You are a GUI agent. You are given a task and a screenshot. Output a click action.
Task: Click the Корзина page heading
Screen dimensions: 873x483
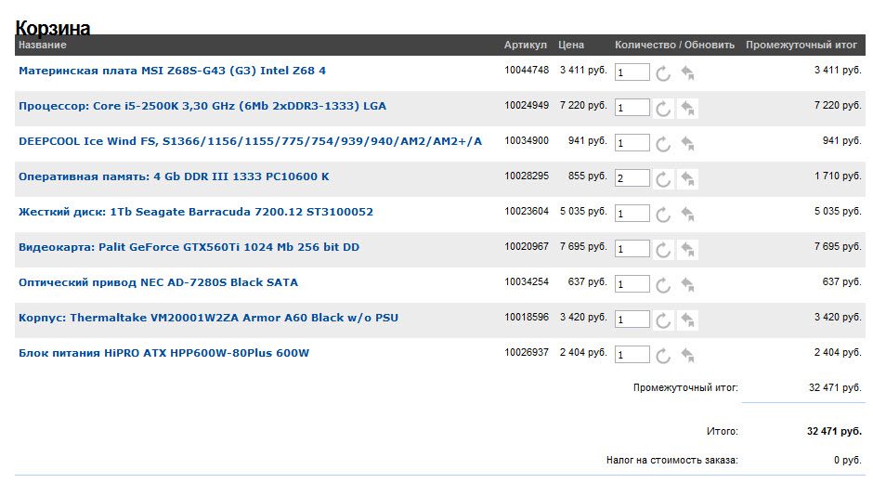pos(53,27)
